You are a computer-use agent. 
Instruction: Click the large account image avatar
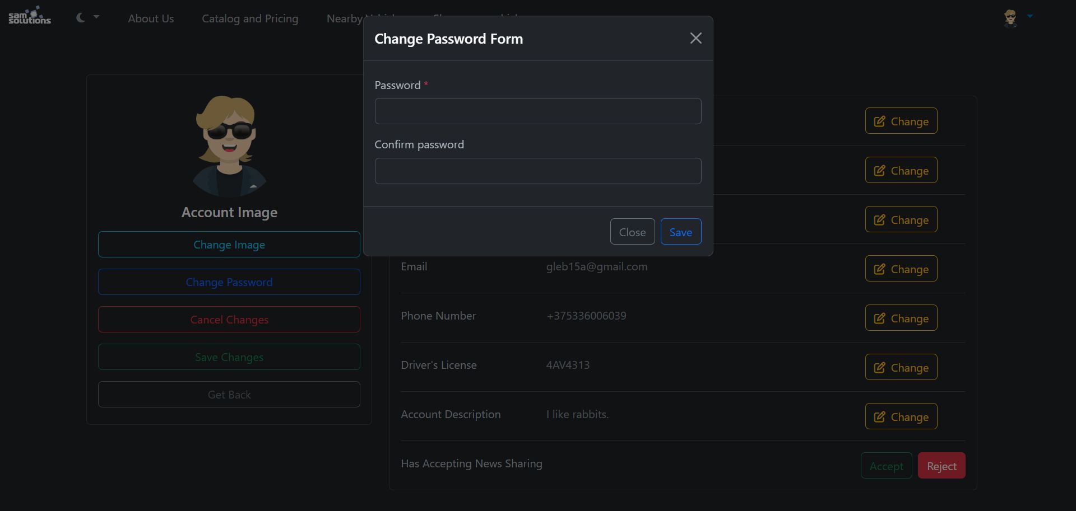[229, 146]
